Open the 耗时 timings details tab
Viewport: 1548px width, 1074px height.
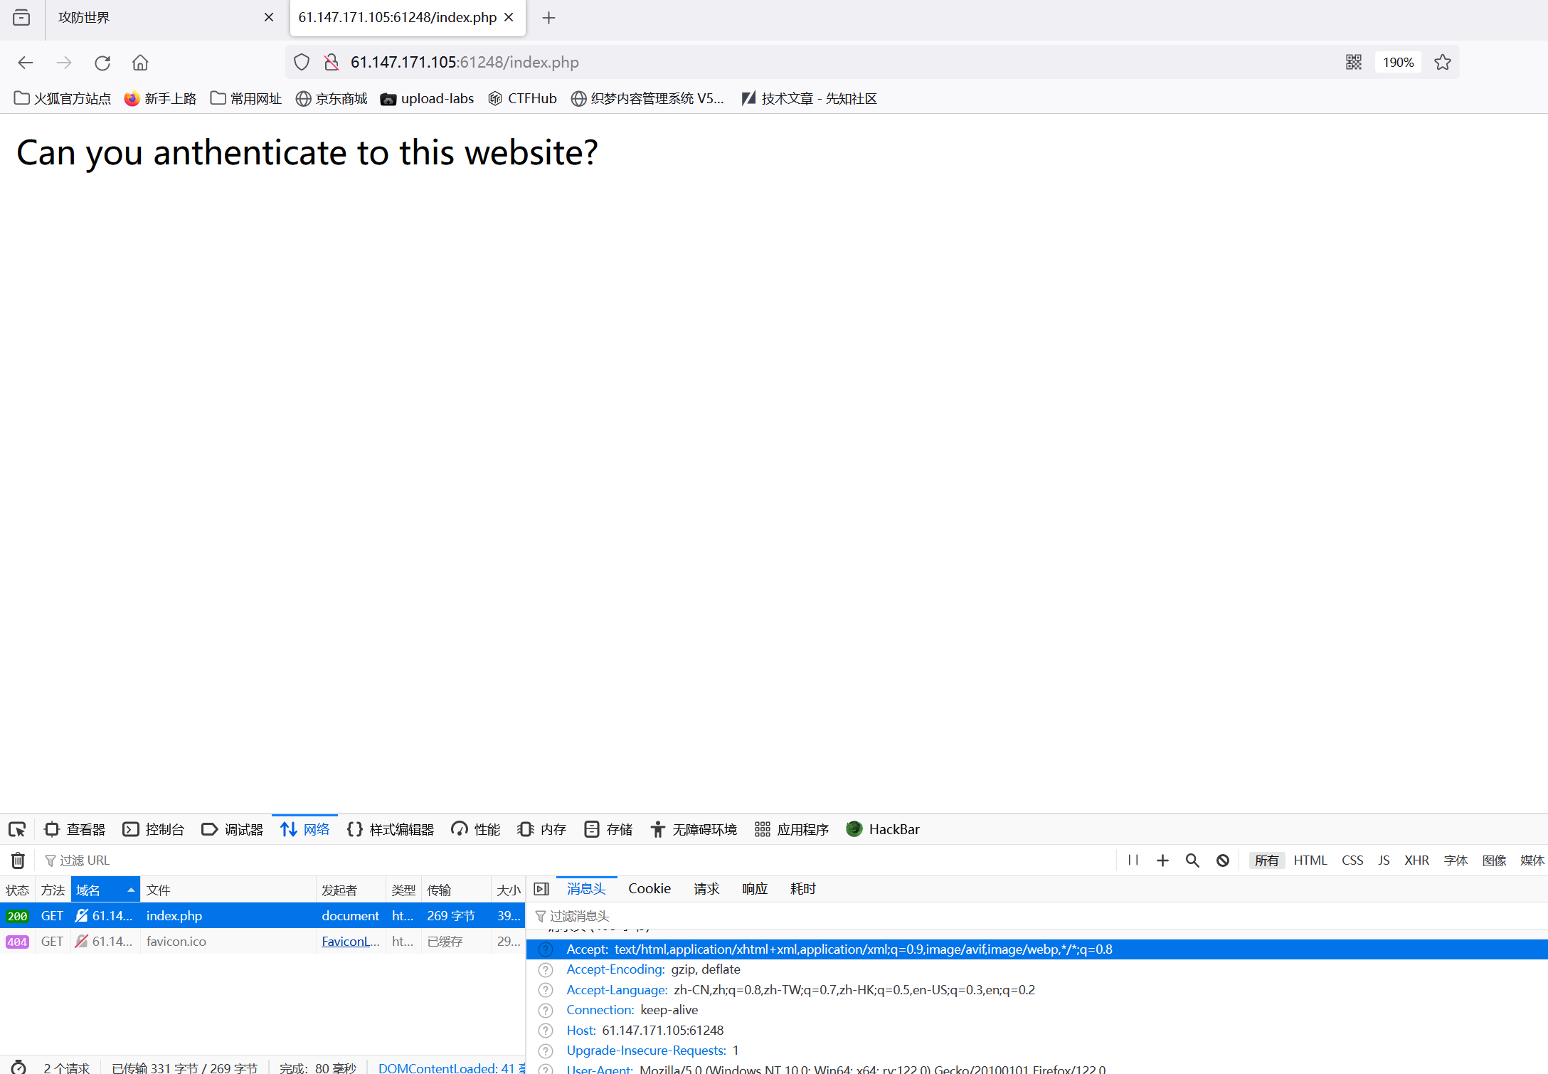(x=803, y=889)
